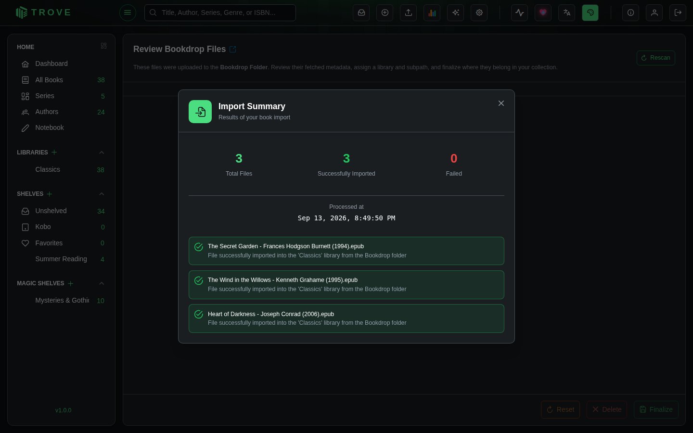Open Notebook in sidebar
Screen dimensions: 693x433
click(x=61, y=127)
